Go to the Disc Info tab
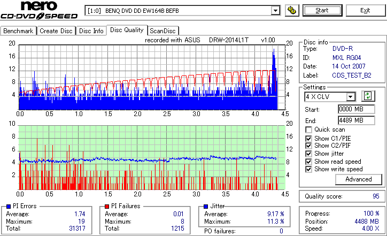The height and width of the screenshot is (236, 387). [x=91, y=31]
